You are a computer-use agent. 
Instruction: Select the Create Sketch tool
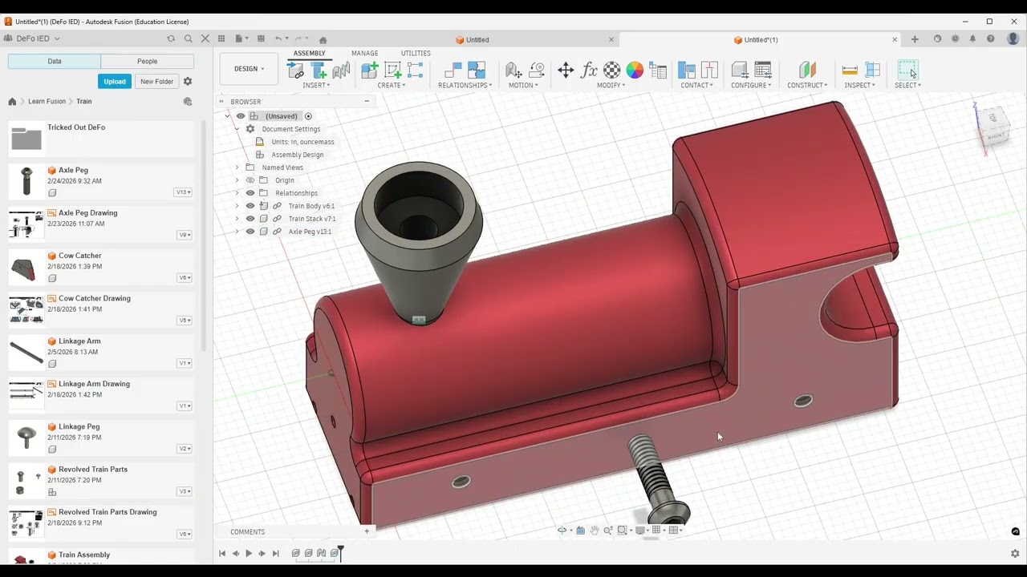coord(392,71)
